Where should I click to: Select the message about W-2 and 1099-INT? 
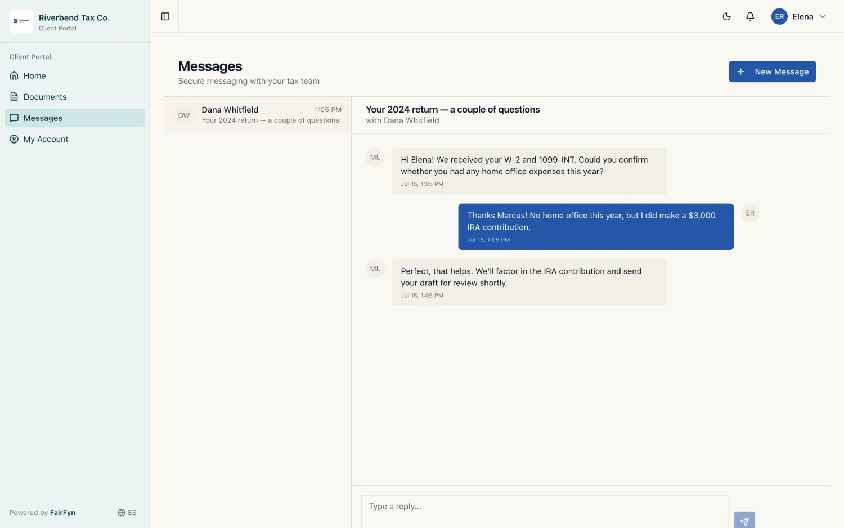529,171
